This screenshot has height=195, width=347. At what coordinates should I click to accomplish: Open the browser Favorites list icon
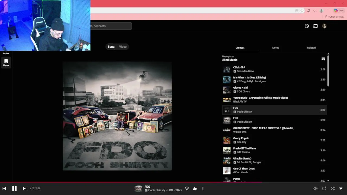315,11
